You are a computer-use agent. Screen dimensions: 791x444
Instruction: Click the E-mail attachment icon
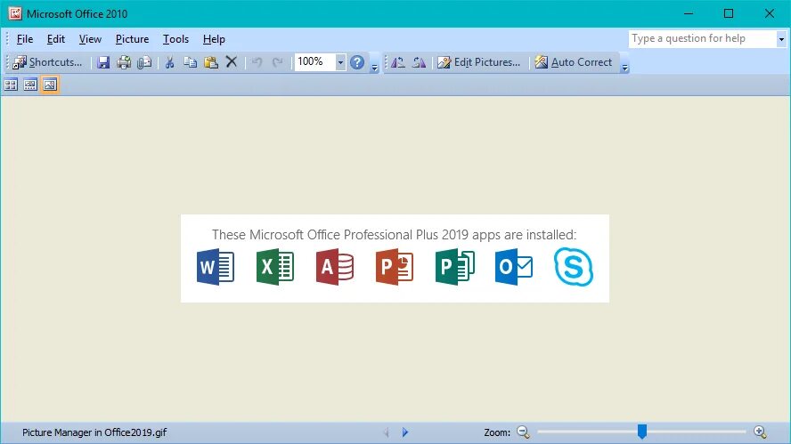tap(144, 62)
